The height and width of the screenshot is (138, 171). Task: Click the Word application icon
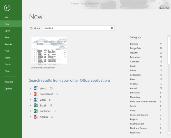(36, 88)
